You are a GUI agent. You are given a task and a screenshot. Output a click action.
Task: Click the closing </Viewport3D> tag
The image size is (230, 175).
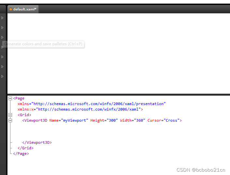tap(37, 142)
